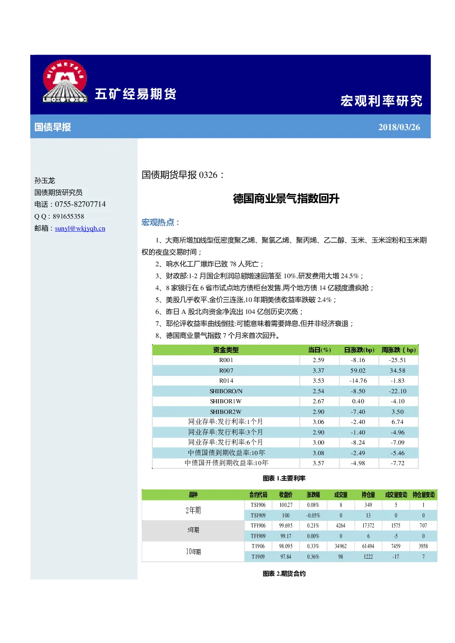The height and width of the screenshot is (643, 455).
Task: Click the R001 weekly change value -25.51
Action: point(398,360)
